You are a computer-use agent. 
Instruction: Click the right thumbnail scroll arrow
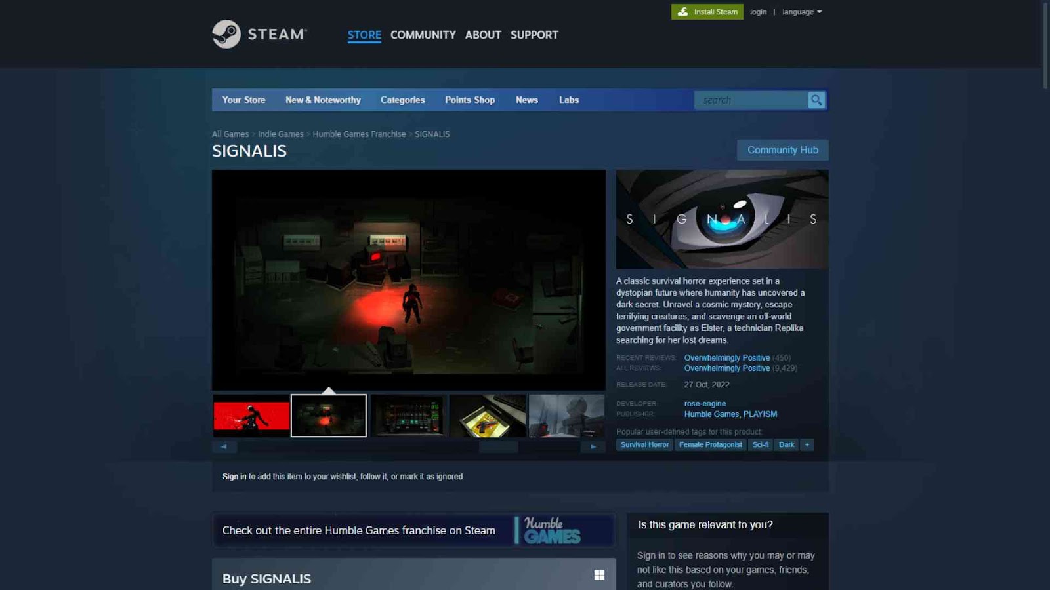[x=593, y=446]
